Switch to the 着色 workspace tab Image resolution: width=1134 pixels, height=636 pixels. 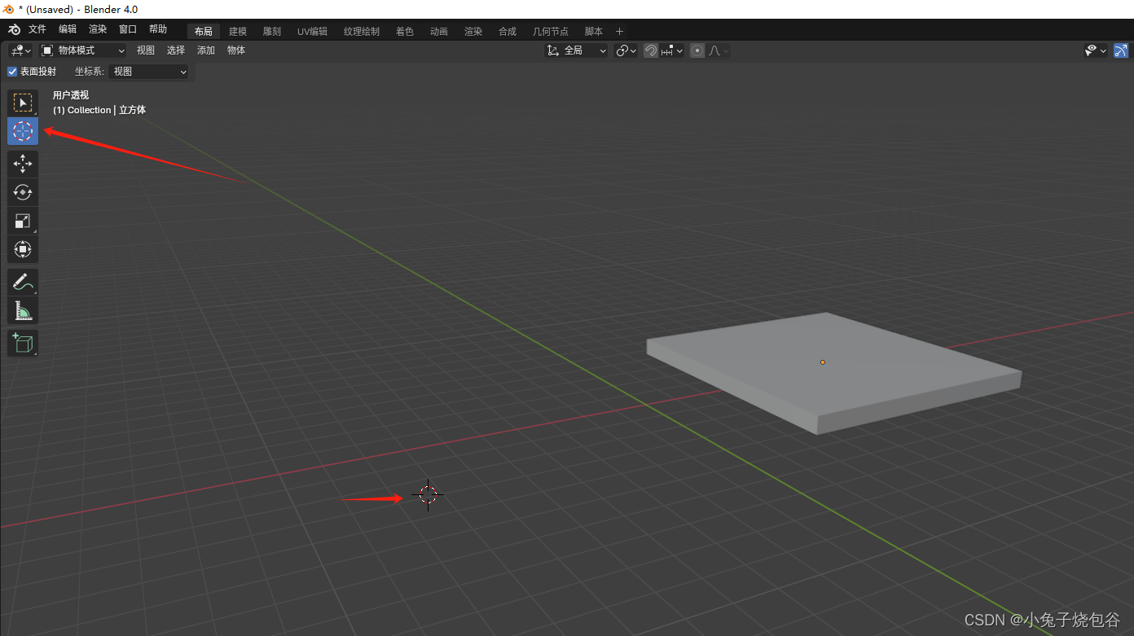point(405,32)
